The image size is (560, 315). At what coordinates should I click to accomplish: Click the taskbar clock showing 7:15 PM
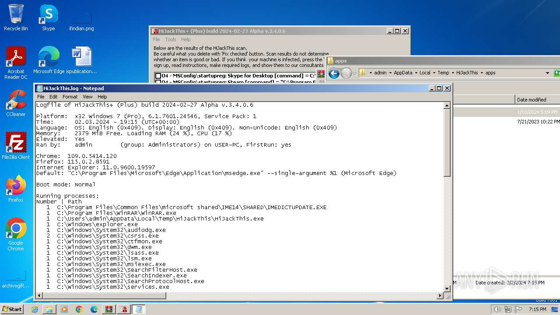[537, 309]
